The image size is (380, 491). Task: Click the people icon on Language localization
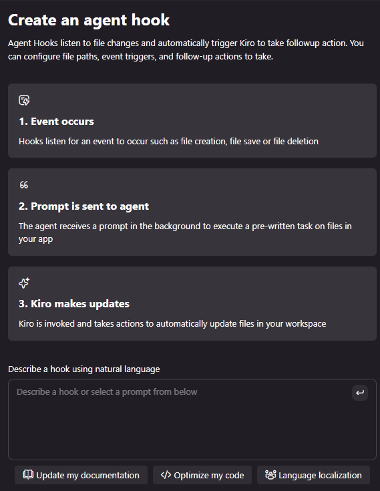click(270, 475)
